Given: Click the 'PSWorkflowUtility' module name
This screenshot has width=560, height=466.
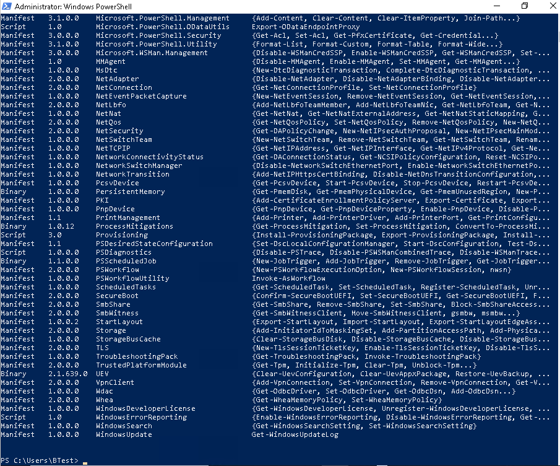Looking at the screenshot, I should pyautogui.click(x=132, y=278).
